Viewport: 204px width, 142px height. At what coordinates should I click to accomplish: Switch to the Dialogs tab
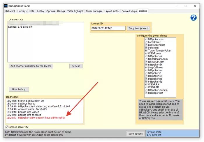pyautogui.click(x=61, y=11)
